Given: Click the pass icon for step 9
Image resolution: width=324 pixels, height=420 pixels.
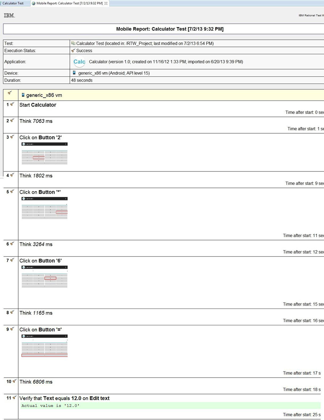Looking at the screenshot, I should 12,329.
